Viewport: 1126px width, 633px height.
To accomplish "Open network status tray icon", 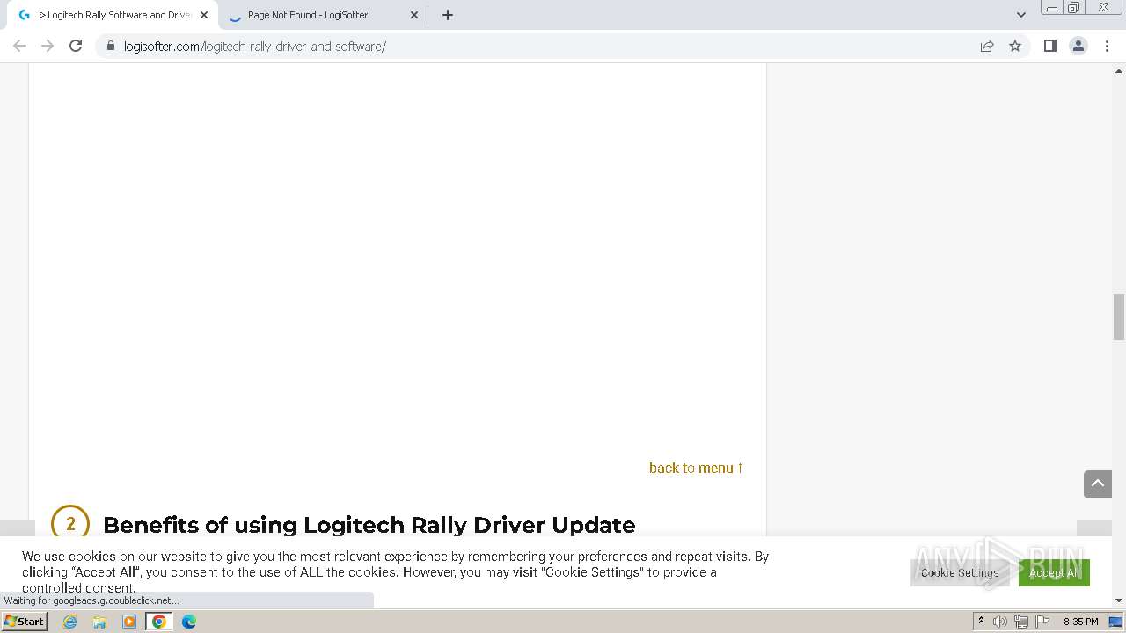I will point(1020,622).
